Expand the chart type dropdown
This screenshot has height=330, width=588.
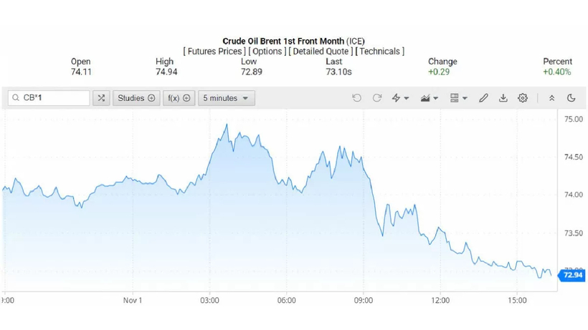(430, 98)
